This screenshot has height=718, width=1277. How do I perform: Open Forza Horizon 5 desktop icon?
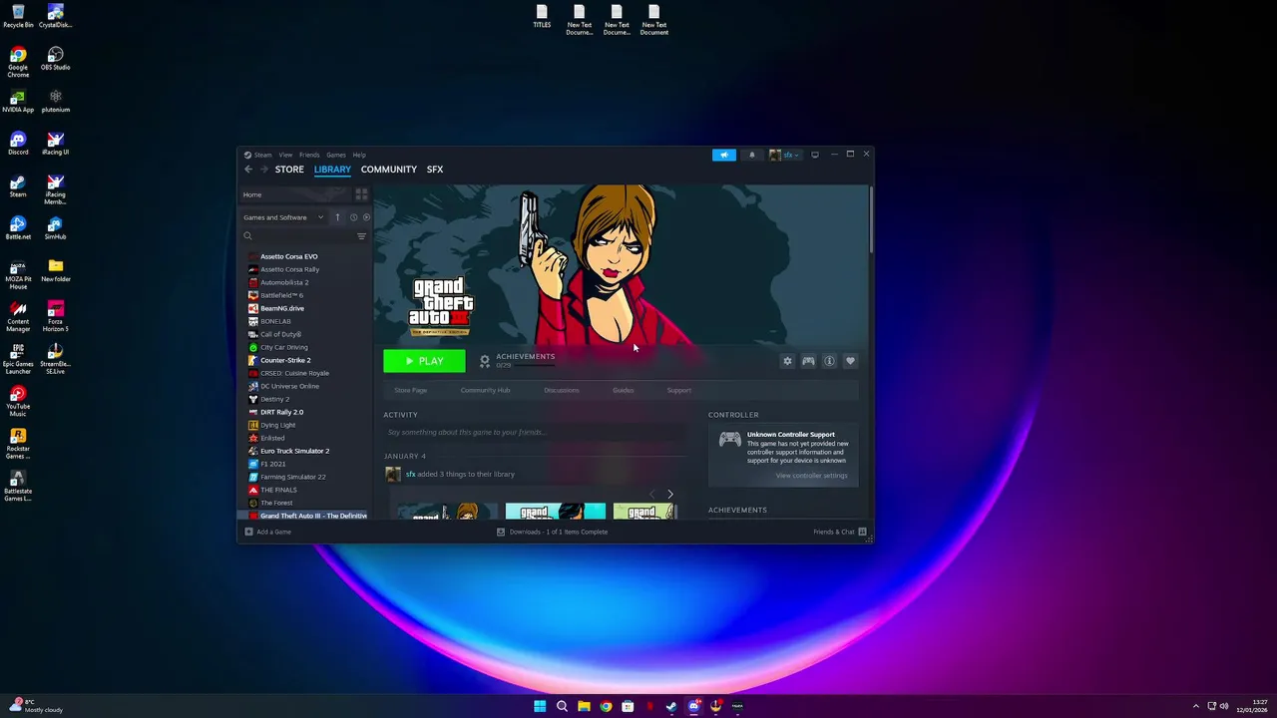(55, 316)
